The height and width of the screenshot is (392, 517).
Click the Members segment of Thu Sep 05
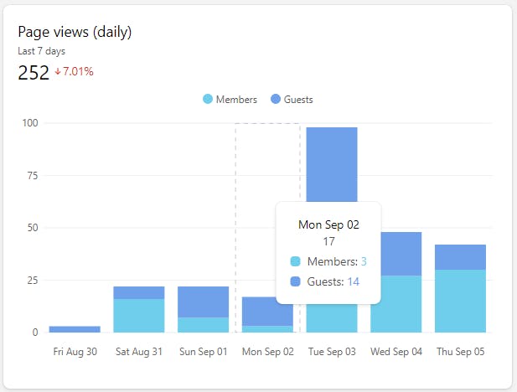460,301
